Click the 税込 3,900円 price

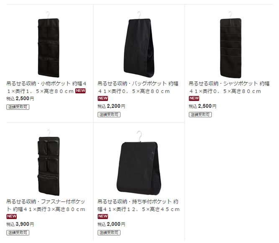pos(20,224)
